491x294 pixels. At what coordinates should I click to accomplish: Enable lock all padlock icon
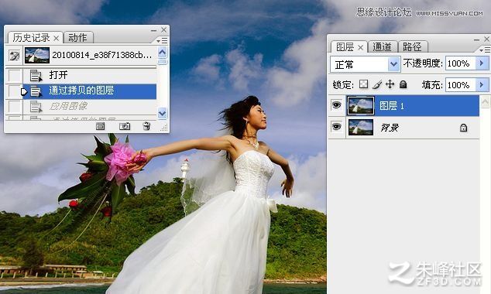pos(403,84)
